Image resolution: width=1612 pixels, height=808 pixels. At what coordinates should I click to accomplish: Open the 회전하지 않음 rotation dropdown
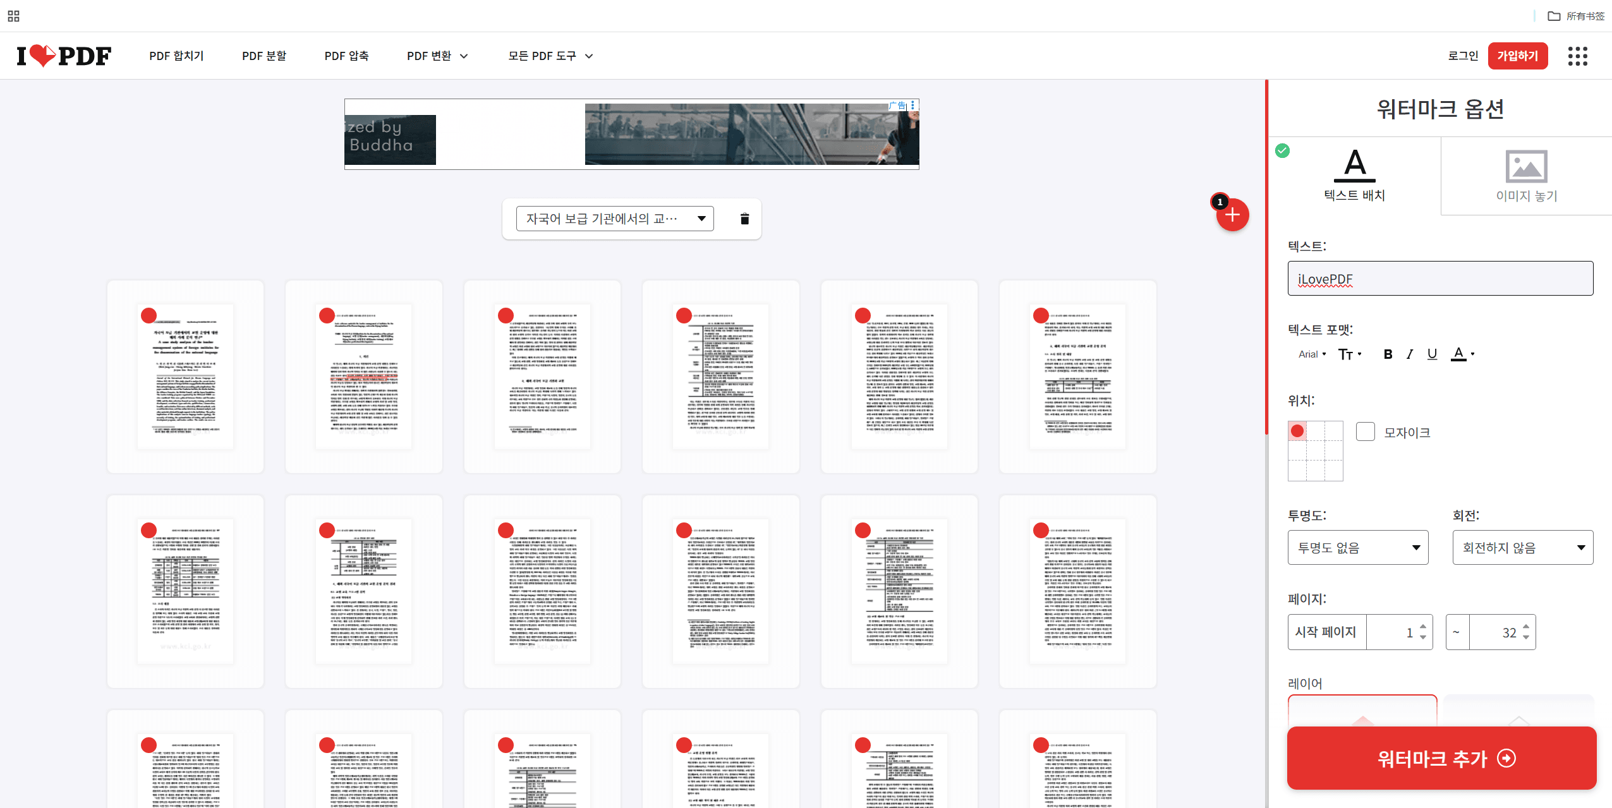pos(1522,547)
